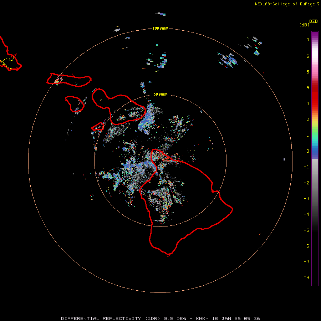Click the [dB] units label
This screenshot has width=321, height=321.
(x=305, y=25)
